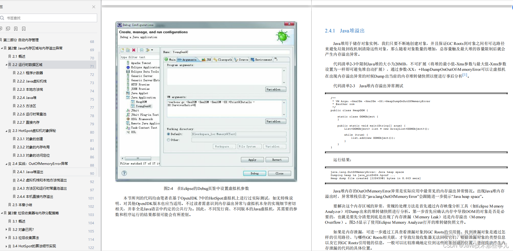Jump to bookmark 2.1 概述
The width and height of the screenshot is (513, 251).
tap(19, 57)
